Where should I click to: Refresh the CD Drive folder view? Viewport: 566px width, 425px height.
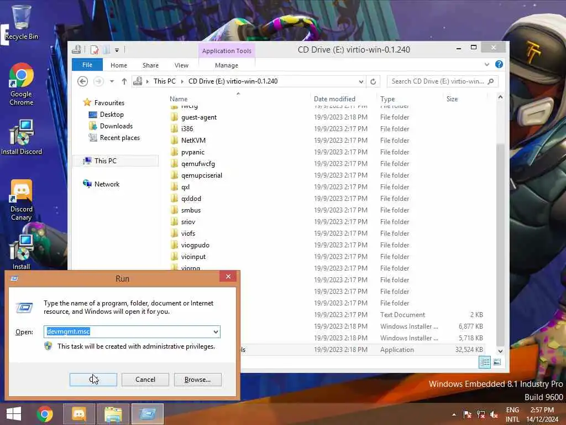(x=373, y=81)
